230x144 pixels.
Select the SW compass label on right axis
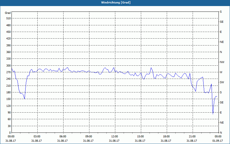pyautogui.click(x=222, y=82)
